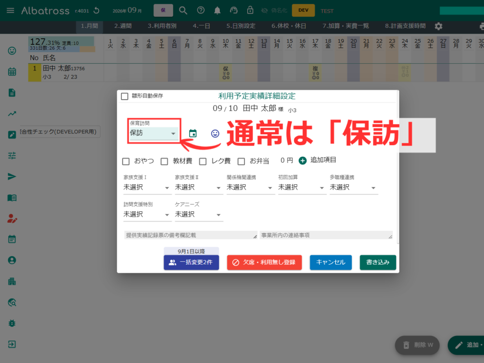
Task: Click キャンセル button
Action: (x=330, y=262)
